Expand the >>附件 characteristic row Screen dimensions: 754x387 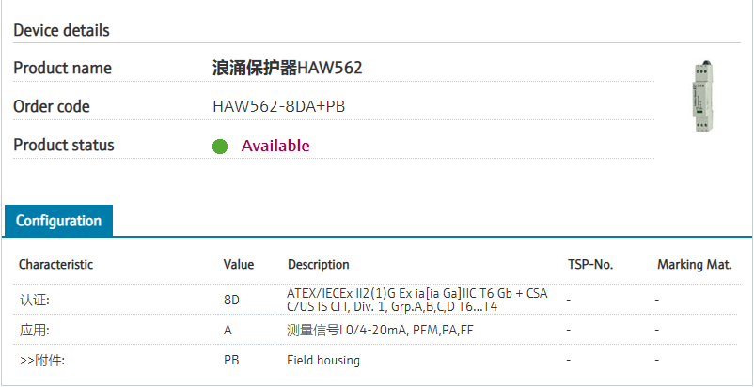point(41,360)
